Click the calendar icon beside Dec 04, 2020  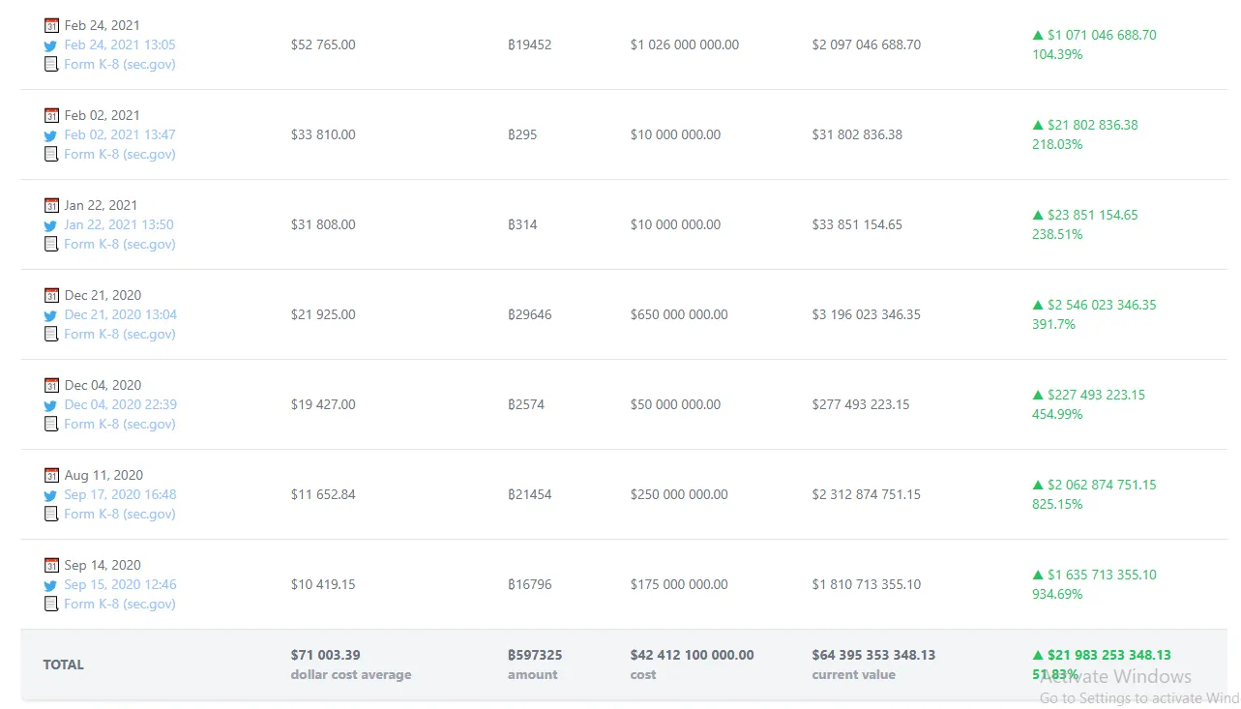(51, 385)
